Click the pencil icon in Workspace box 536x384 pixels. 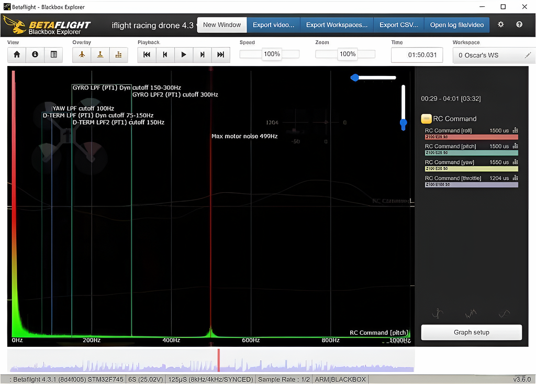(528, 55)
